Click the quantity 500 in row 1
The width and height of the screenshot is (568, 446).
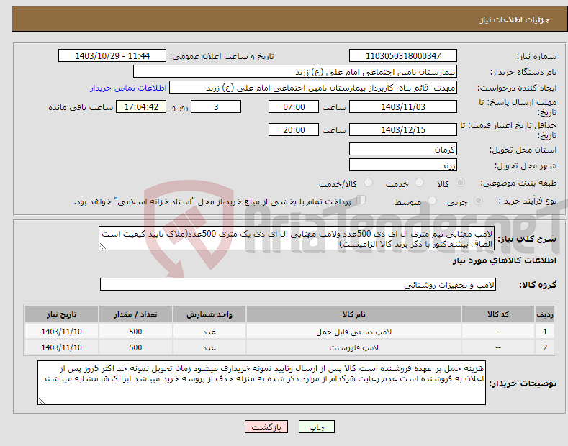tap(135, 332)
